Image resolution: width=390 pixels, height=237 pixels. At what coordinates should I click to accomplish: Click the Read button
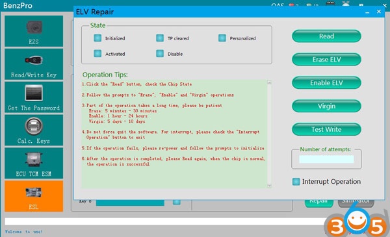pyautogui.click(x=326, y=36)
